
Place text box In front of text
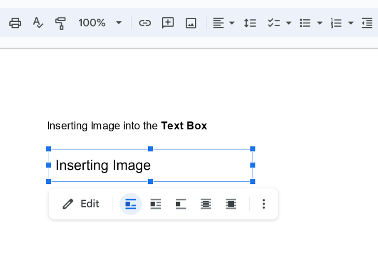231,204
